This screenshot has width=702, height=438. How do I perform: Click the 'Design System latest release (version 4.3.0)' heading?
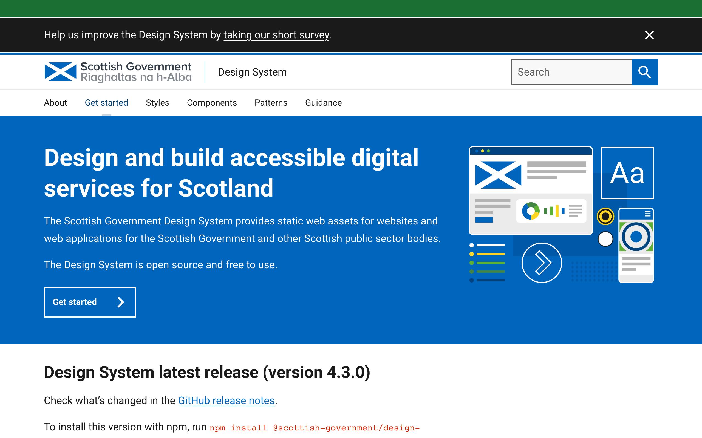click(x=207, y=372)
